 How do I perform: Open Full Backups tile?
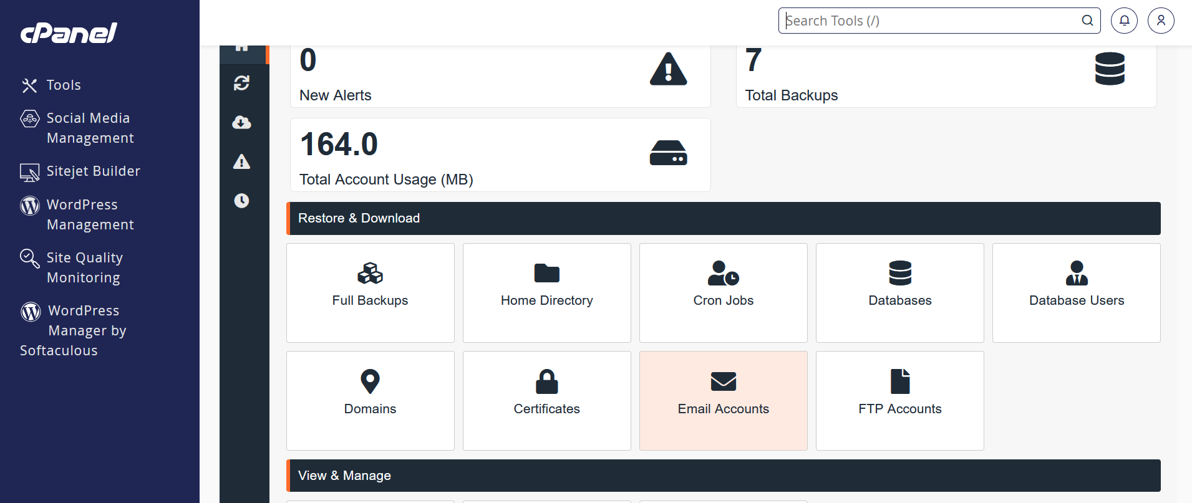click(371, 293)
